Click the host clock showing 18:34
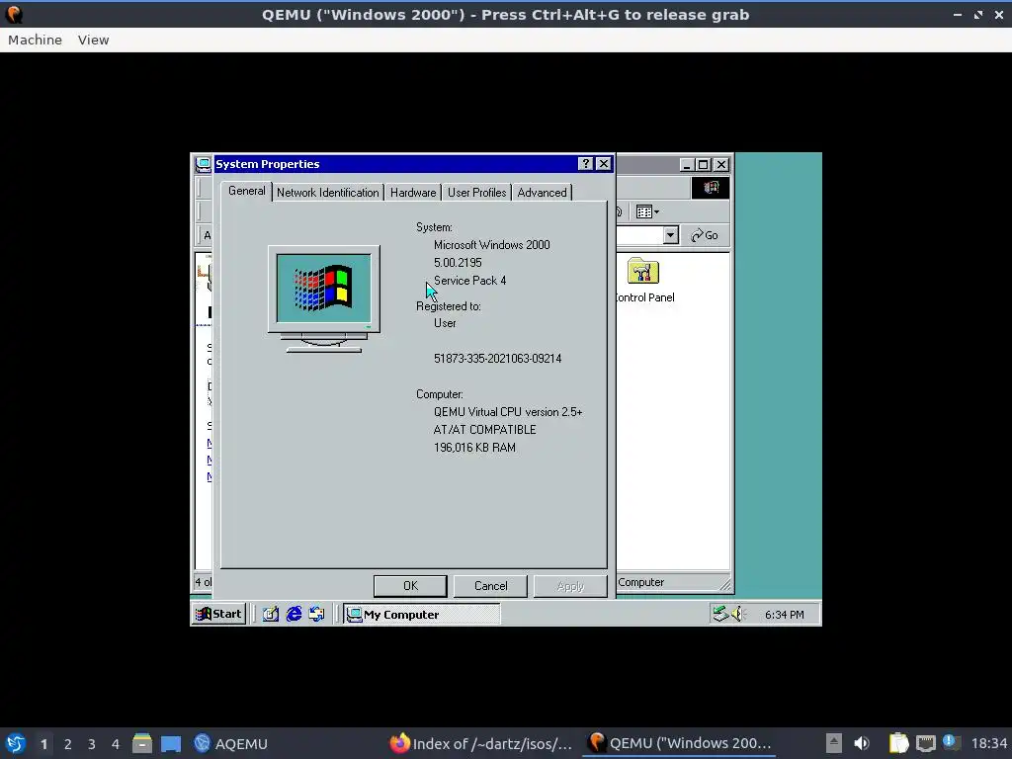This screenshot has width=1012, height=759. (x=988, y=743)
